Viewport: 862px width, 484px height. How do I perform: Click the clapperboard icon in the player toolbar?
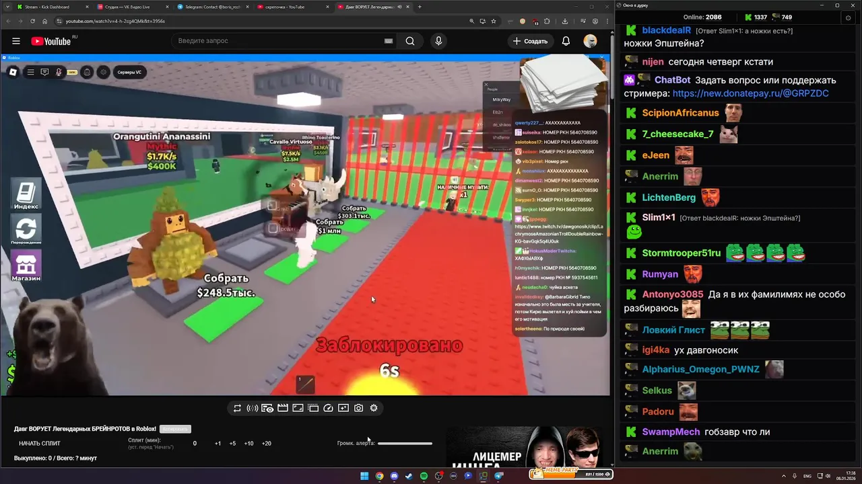point(283,408)
